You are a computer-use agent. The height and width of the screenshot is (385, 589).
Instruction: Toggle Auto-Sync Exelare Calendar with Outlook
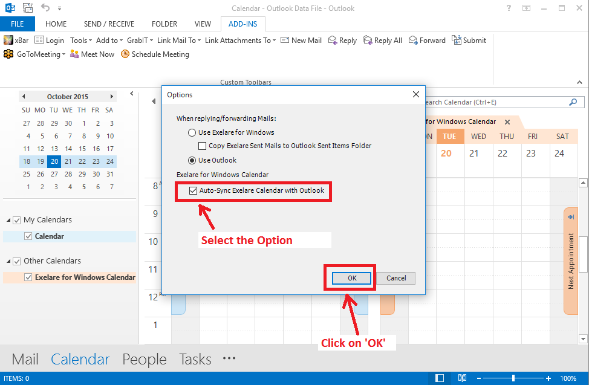click(193, 190)
